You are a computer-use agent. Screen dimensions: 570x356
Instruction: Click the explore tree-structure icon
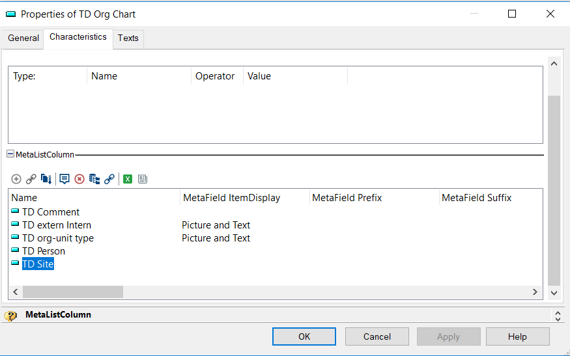[x=94, y=179]
